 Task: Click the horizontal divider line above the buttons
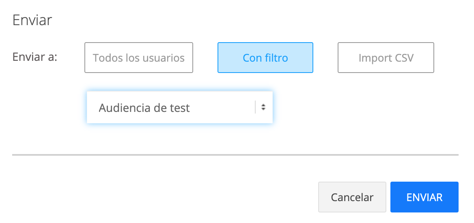(235, 155)
